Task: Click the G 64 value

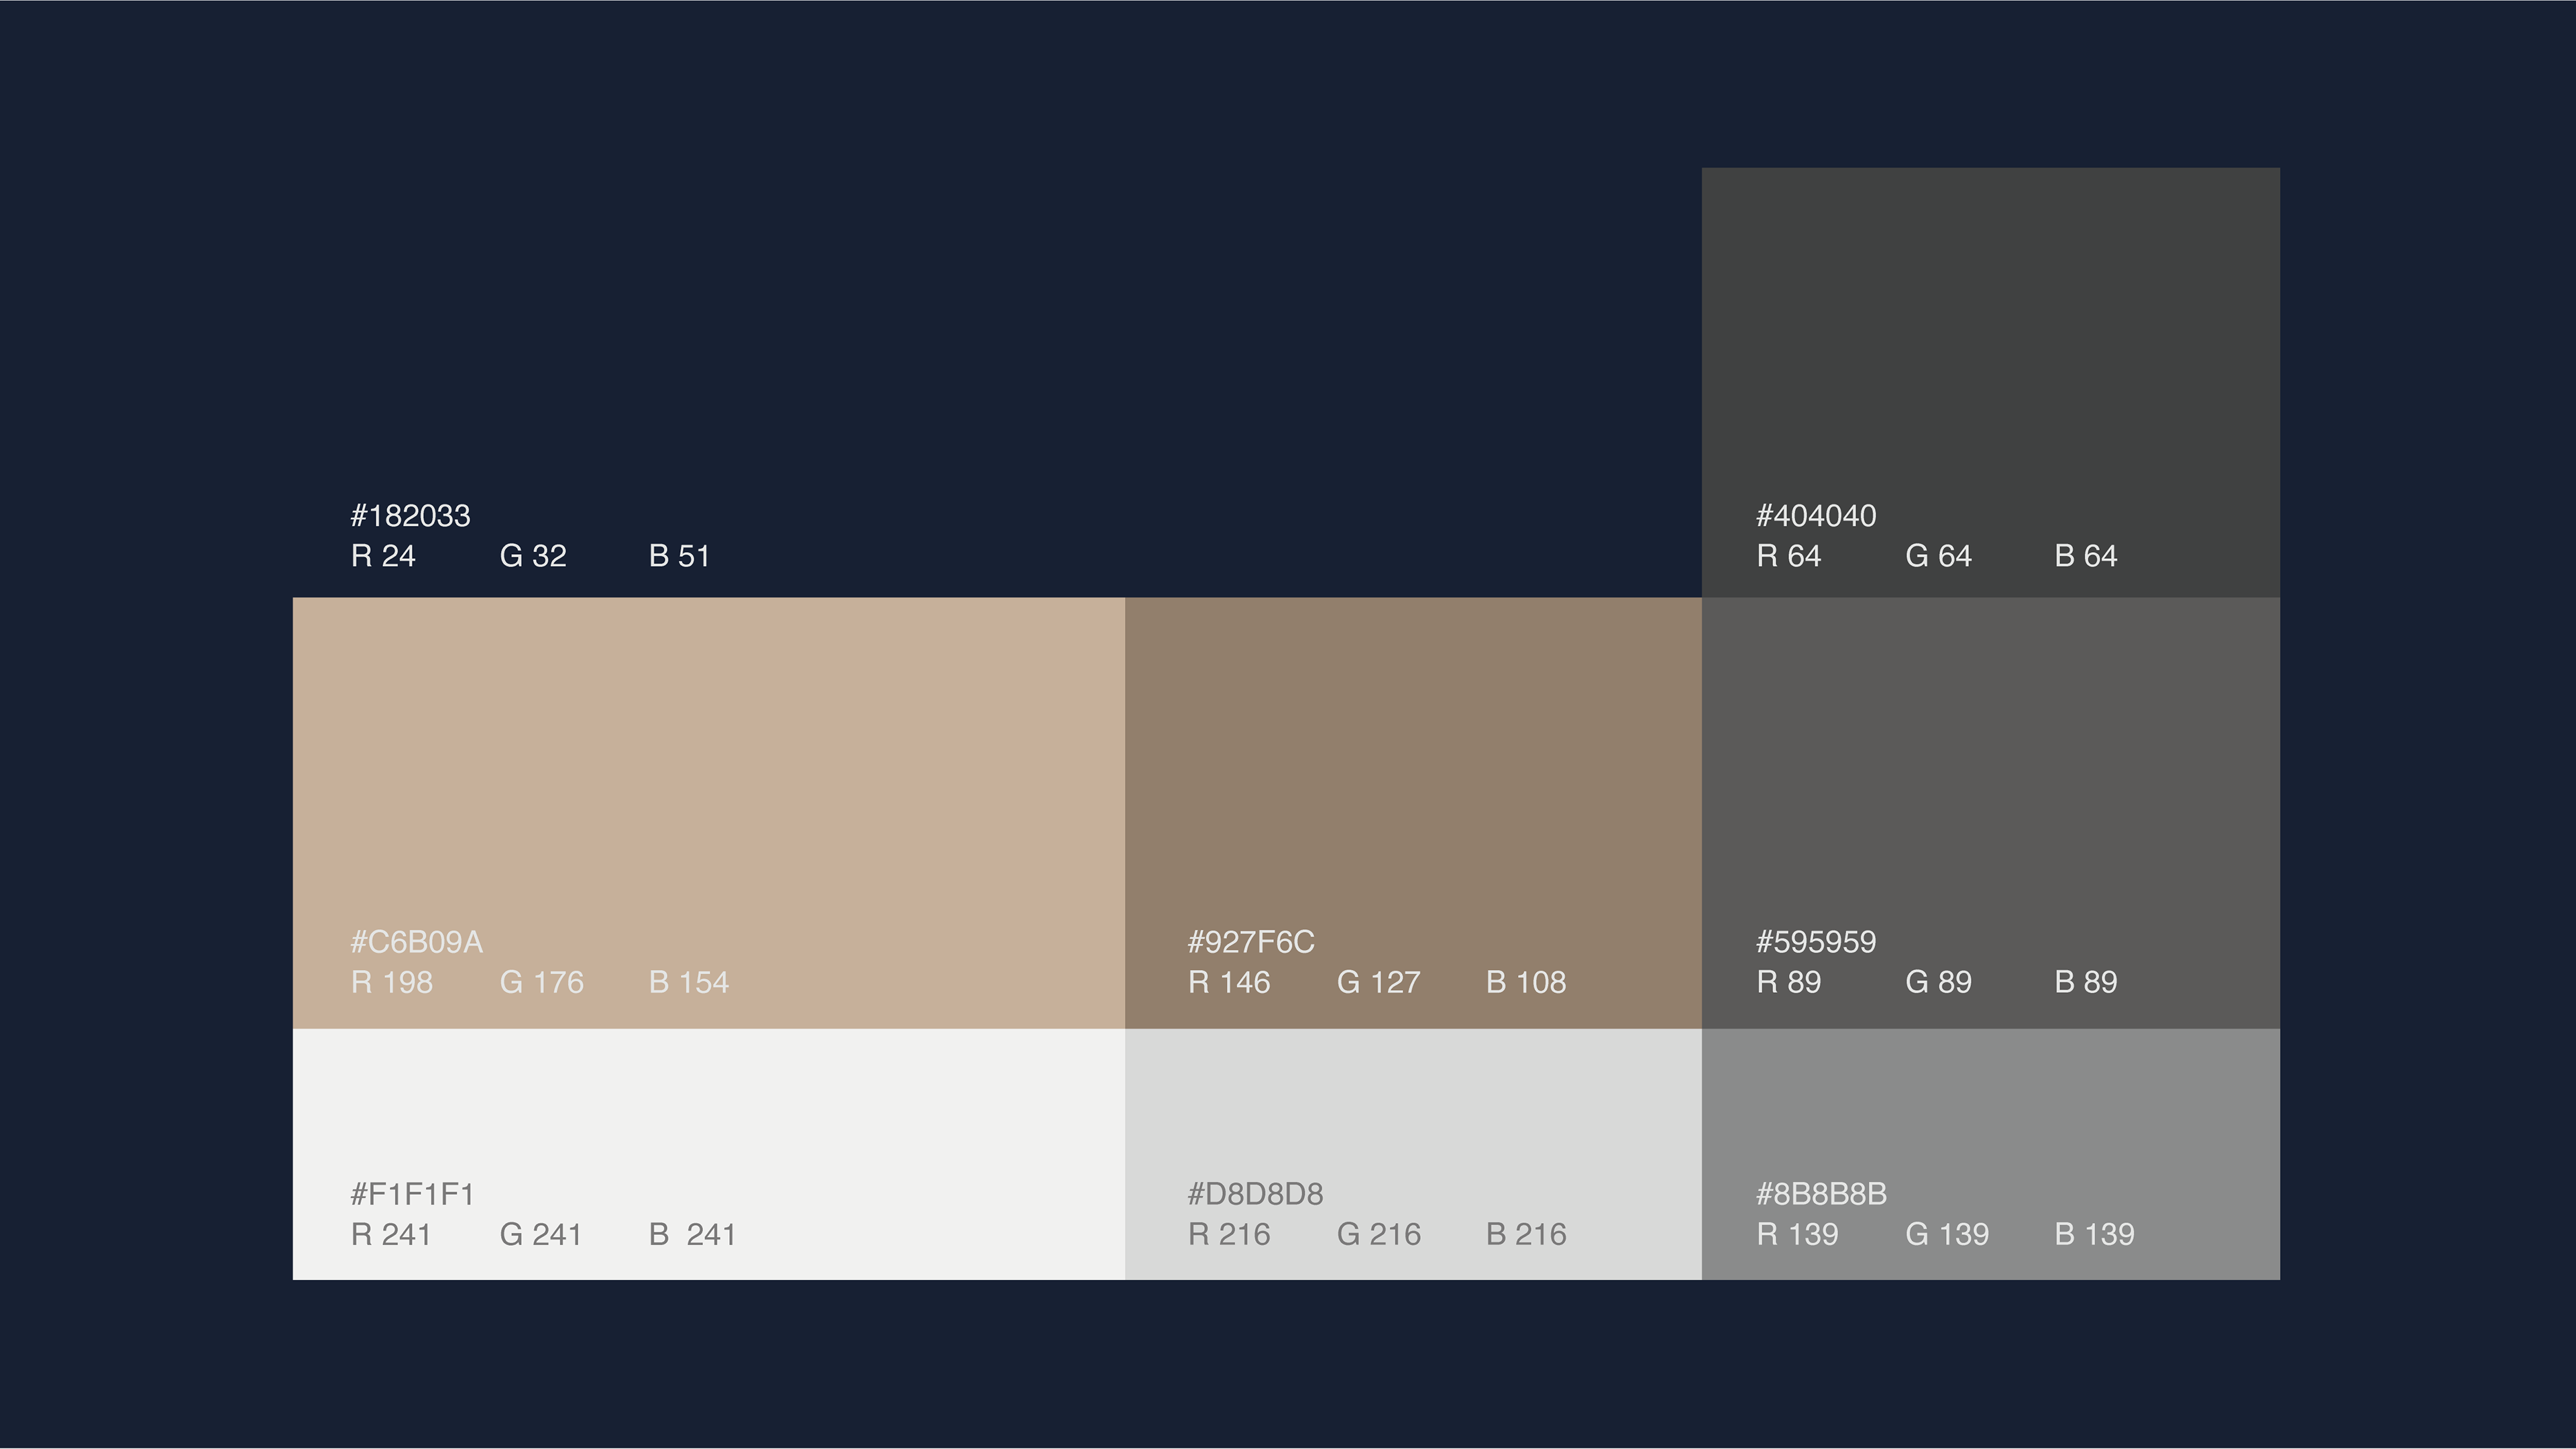Action: point(1939,556)
